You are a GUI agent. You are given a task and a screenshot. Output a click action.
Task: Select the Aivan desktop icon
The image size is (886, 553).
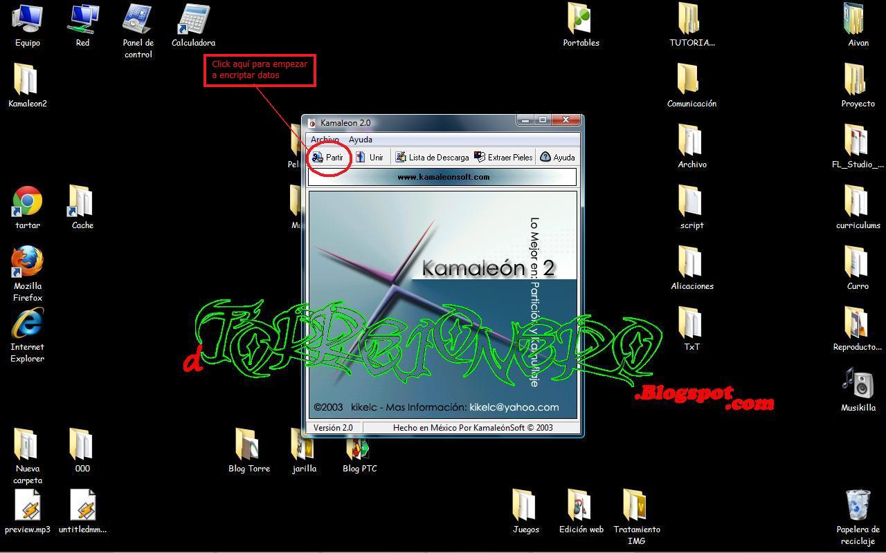click(858, 26)
